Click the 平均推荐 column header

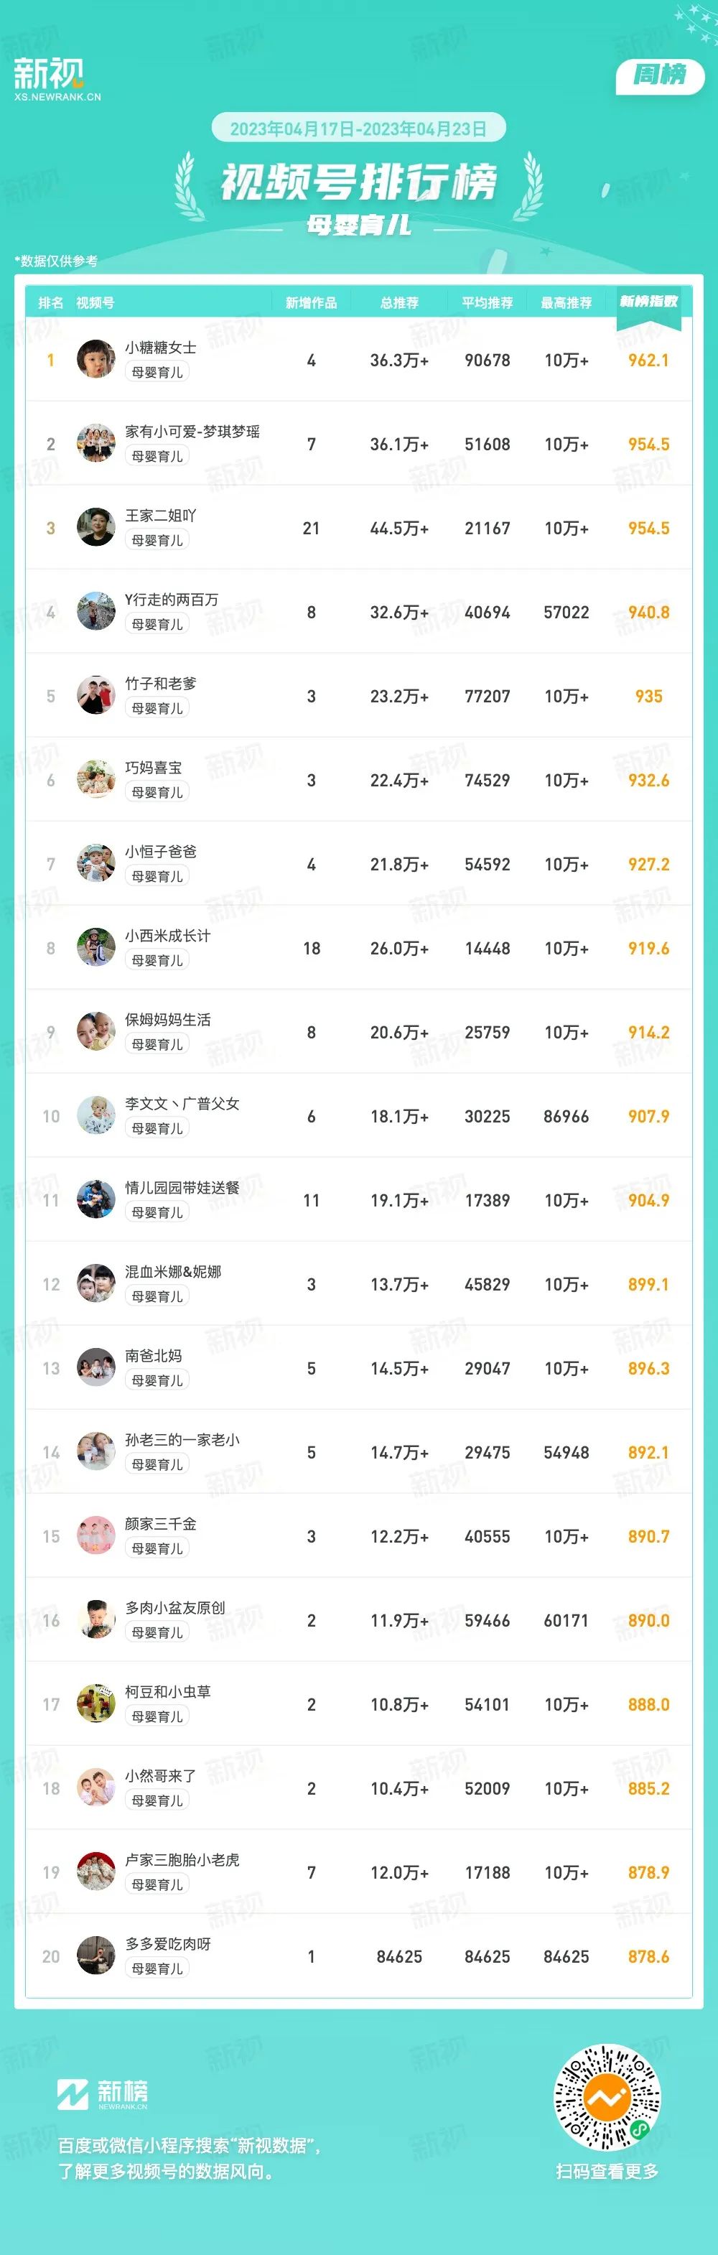488,303
